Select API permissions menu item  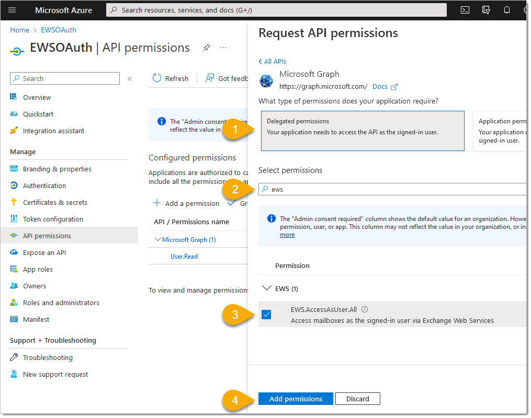tap(70, 236)
